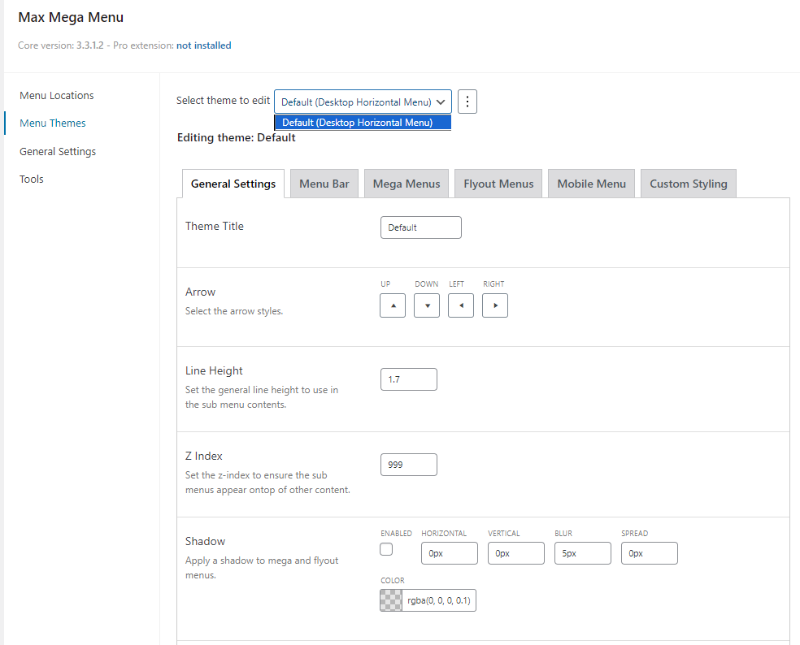Open the Custom Styling tab

tap(689, 184)
